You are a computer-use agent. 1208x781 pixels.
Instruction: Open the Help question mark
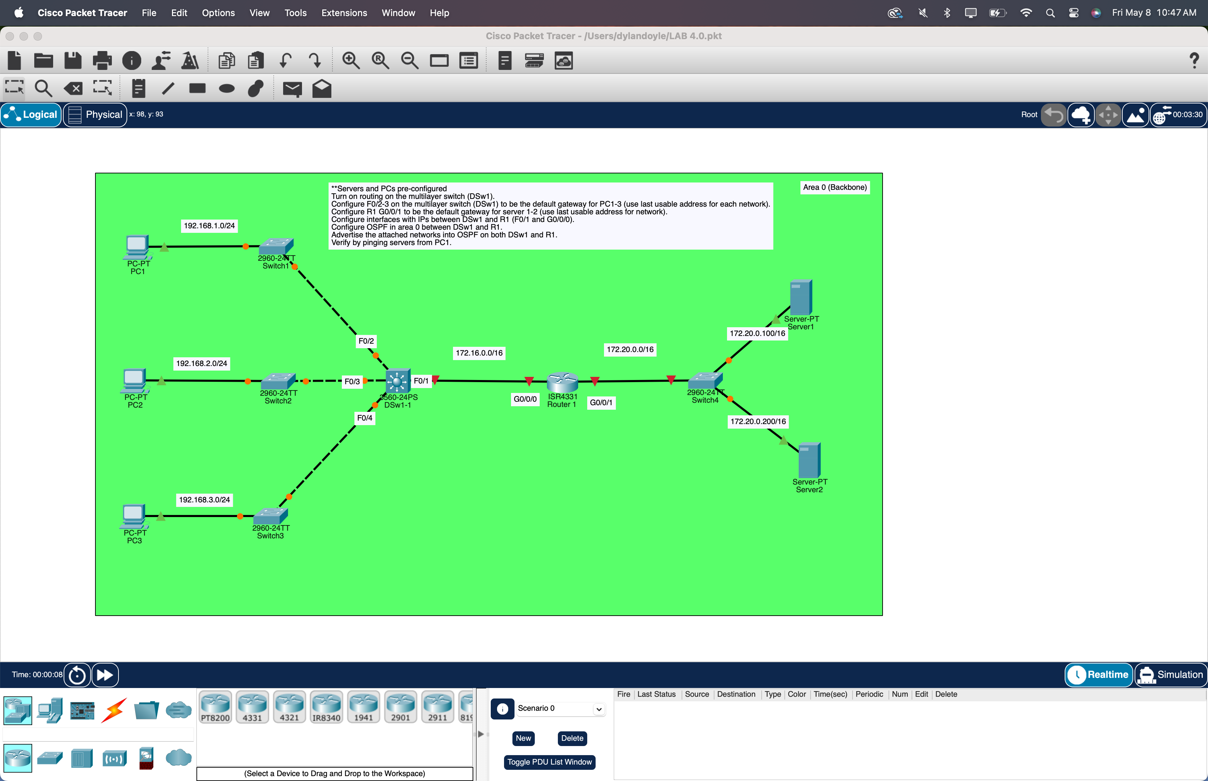tap(1194, 61)
